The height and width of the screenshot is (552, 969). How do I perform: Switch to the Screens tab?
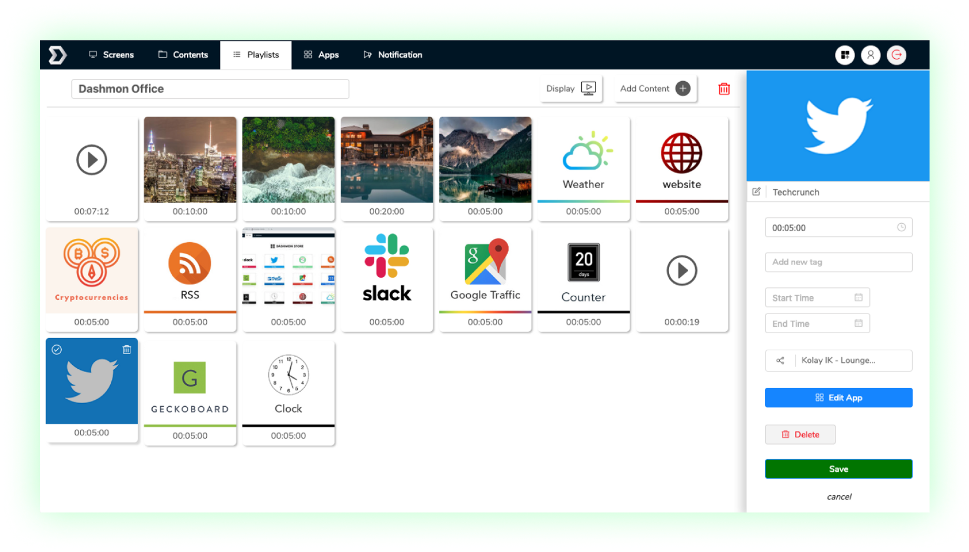click(111, 55)
